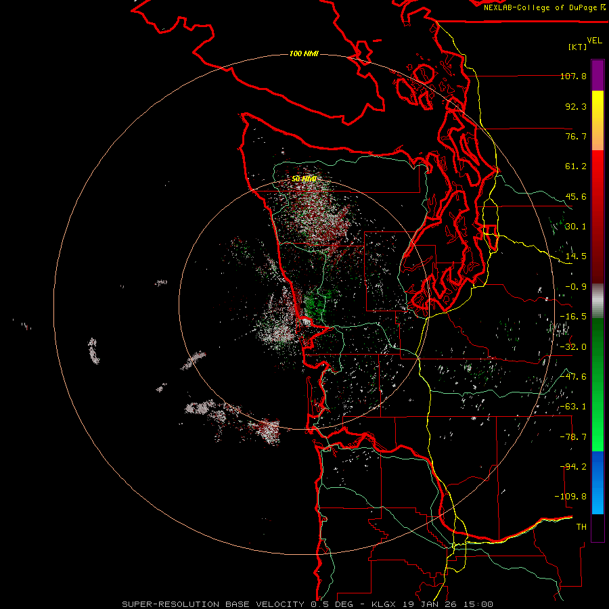The width and height of the screenshot is (609, 609).
Task: Select the -63.1 velocity legend value
Action: pos(573,407)
